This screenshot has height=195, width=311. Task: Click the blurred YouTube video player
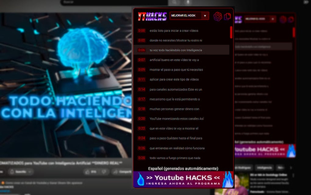coord(66,85)
